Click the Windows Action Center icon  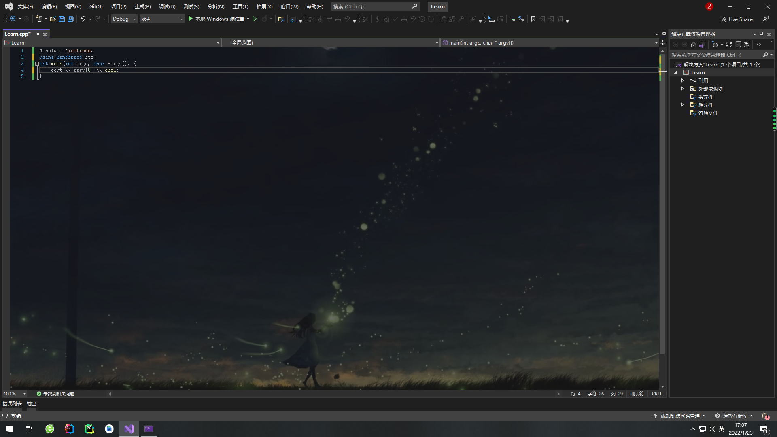pyautogui.click(x=764, y=429)
